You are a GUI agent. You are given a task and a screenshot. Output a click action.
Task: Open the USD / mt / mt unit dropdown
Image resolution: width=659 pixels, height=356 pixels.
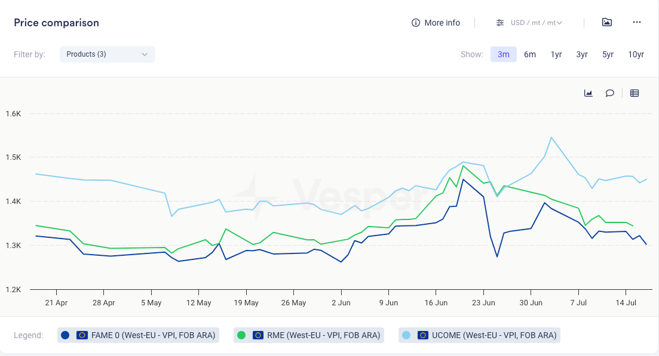[x=536, y=23]
